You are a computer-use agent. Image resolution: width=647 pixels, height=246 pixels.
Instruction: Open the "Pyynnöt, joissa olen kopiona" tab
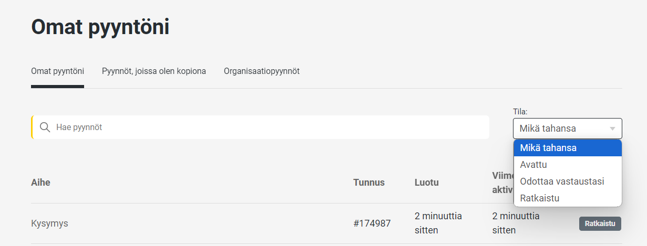(x=153, y=71)
